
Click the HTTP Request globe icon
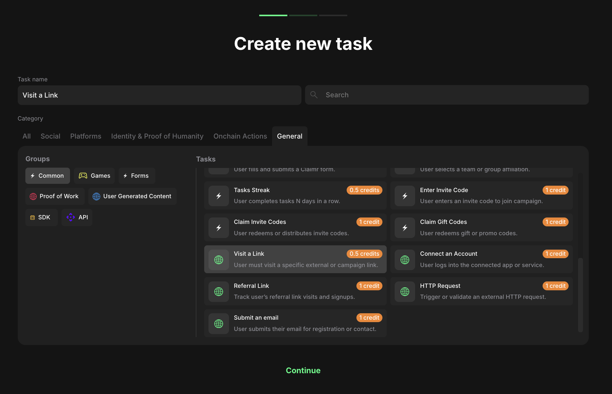405,292
